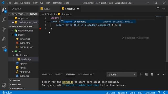Open the Extensions view
The height and width of the screenshot is (94, 168).
coord(4,49)
